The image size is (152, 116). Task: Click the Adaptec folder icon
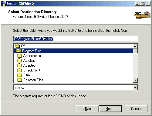click(19, 65)
